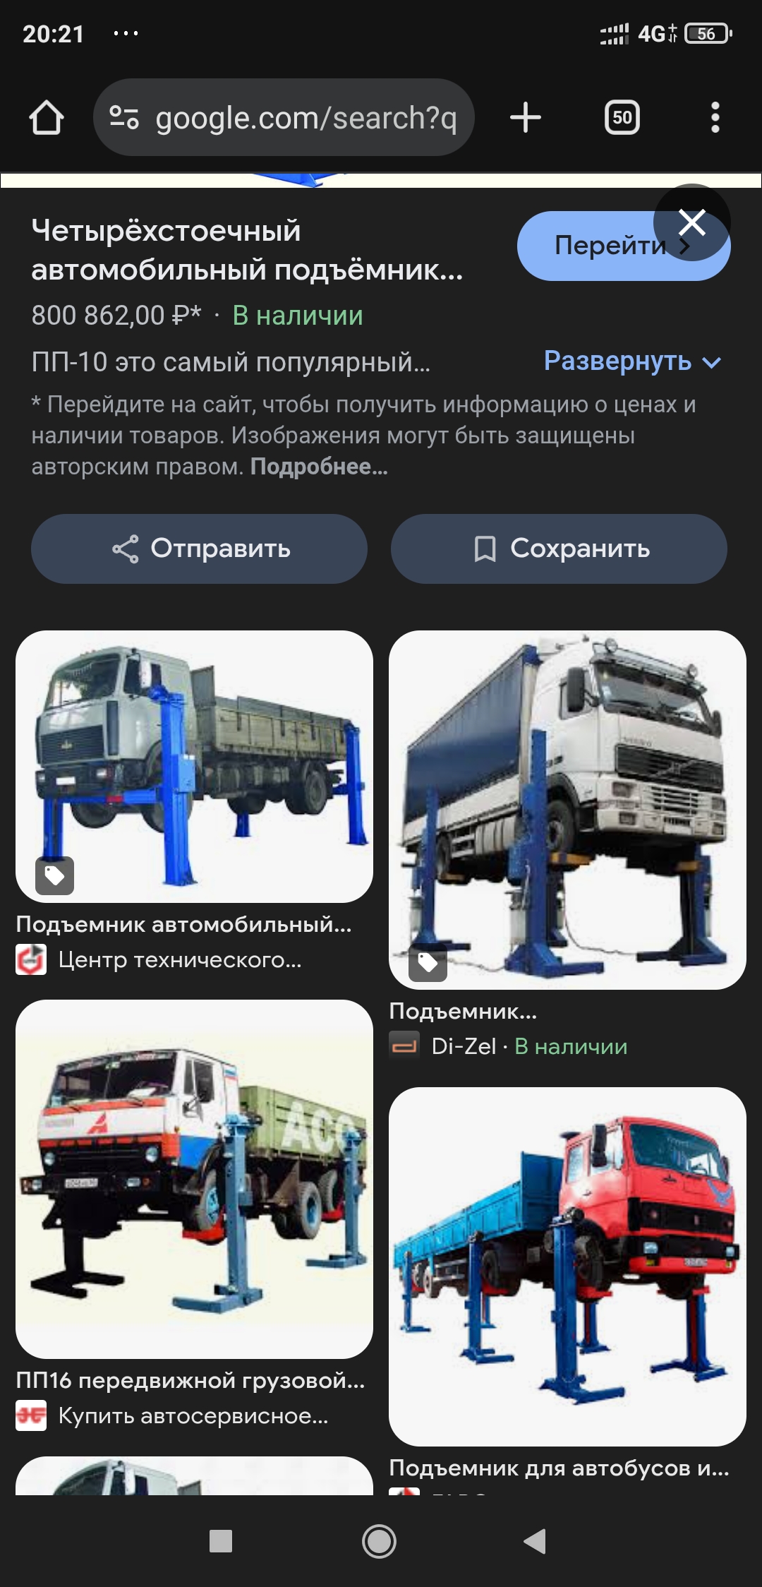Screen dimensions: 762x1587
Task: Tap Сохранить bookmark button
Action: [559, 549]
